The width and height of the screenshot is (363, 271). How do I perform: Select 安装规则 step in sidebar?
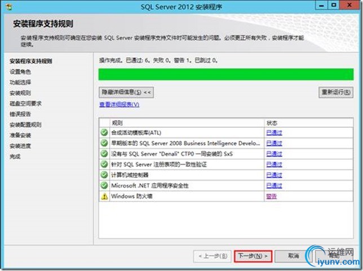click(20, 93)
